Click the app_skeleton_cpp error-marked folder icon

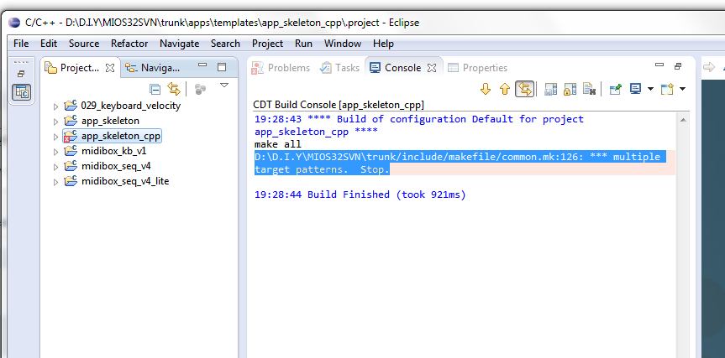pos(71,136)
